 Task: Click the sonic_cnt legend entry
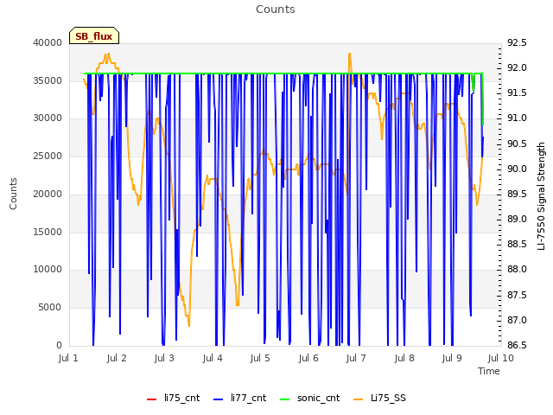[x=309, y=398]
